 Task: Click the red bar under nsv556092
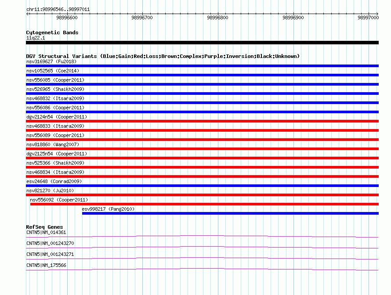tap(204, 204)
